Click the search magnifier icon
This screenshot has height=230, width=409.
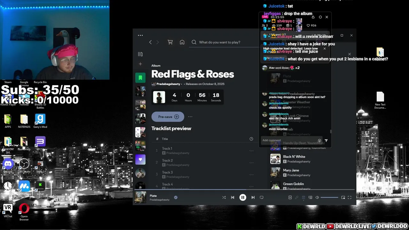[194, 42]
